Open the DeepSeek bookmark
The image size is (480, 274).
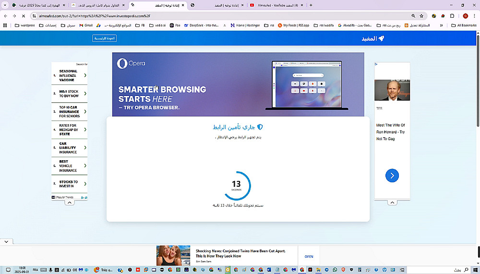point(202,25)
